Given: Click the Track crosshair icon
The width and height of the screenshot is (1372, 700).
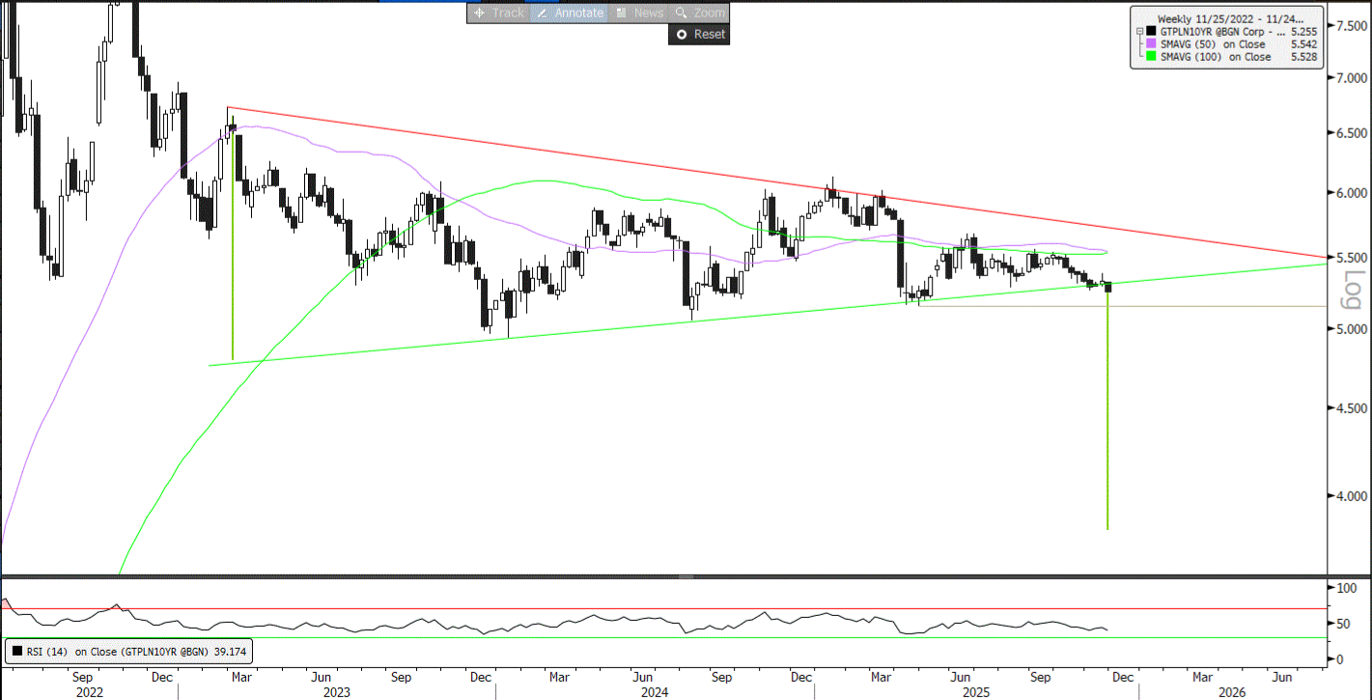Looking at the screenshot, I should (x=480, y=13).
